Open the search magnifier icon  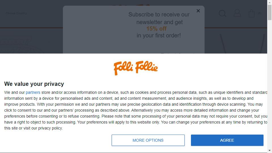pyautogui.click(x=222, y=13)
